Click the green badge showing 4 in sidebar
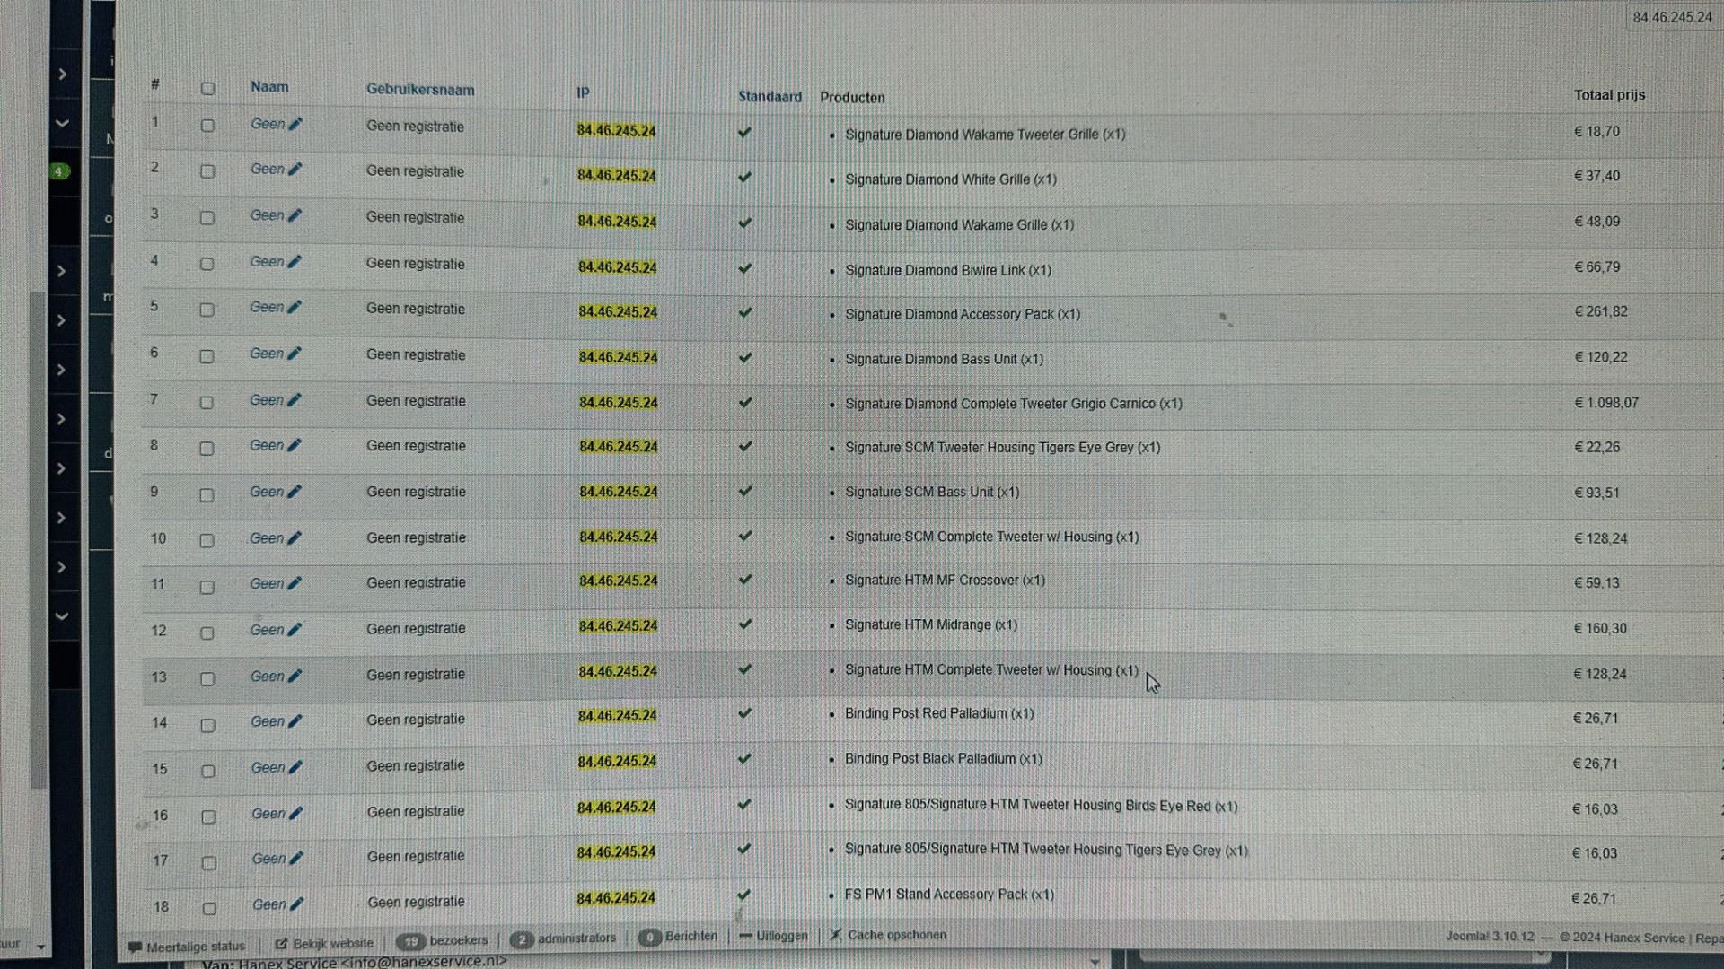1724x969 pixels. point(59,171)
